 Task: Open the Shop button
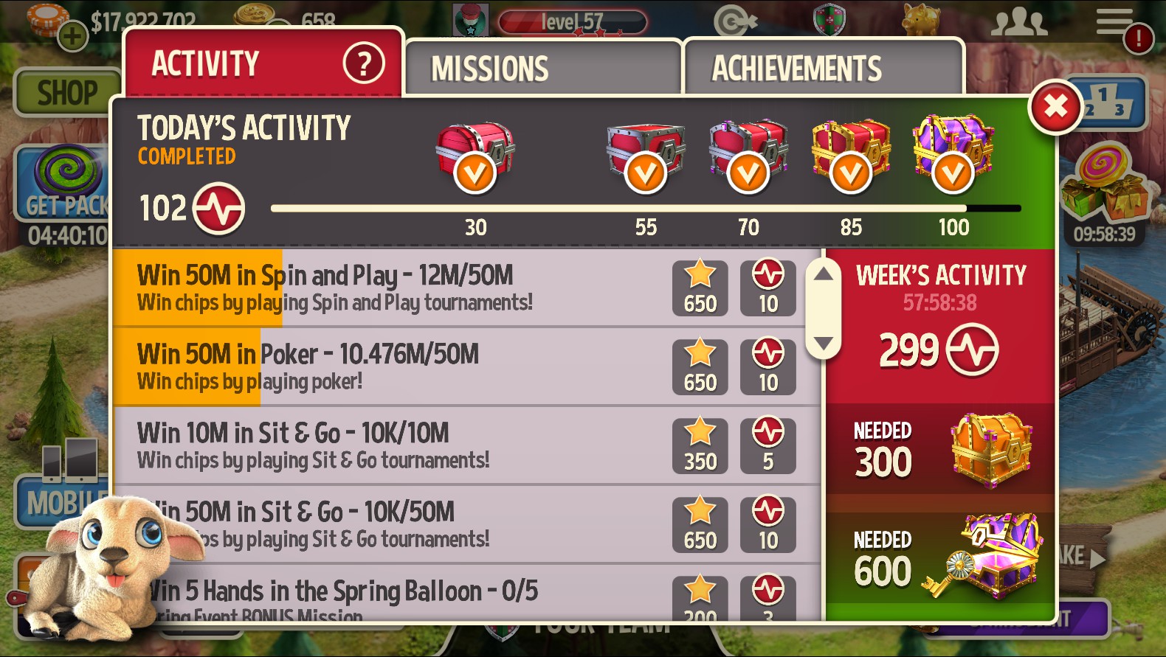click(67, 93)
